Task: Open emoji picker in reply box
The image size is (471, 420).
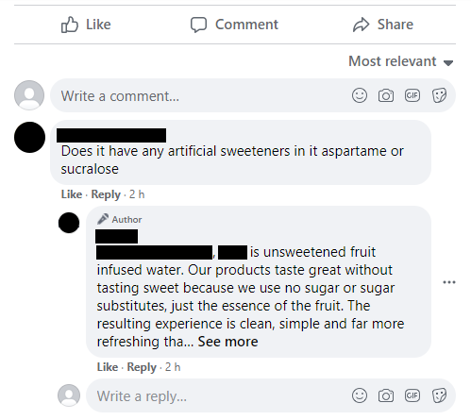Action: [360, 395]
